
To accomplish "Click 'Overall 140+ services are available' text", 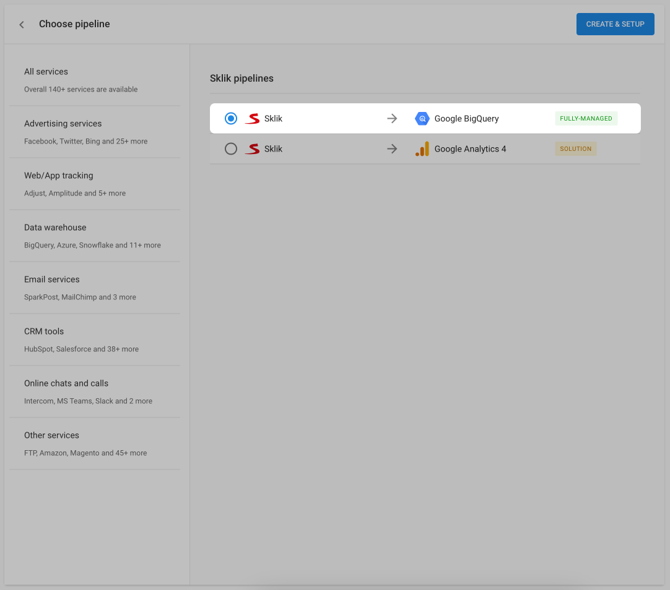I will (x=80, y=89).
